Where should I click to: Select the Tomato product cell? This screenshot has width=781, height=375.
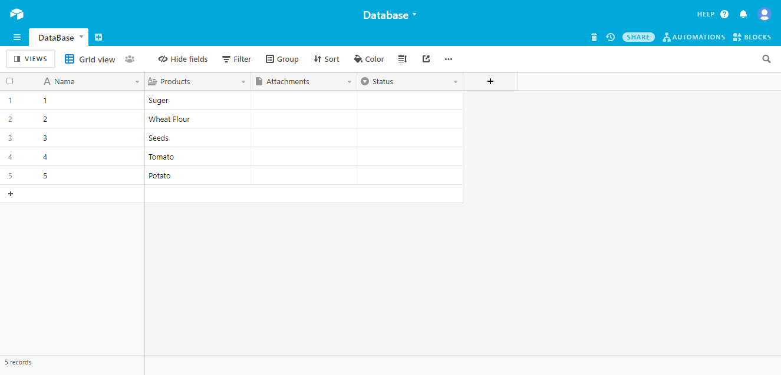(198, 157)
